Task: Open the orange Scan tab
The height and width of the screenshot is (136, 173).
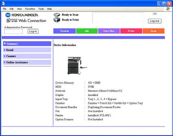Action: tap(154, 31)
